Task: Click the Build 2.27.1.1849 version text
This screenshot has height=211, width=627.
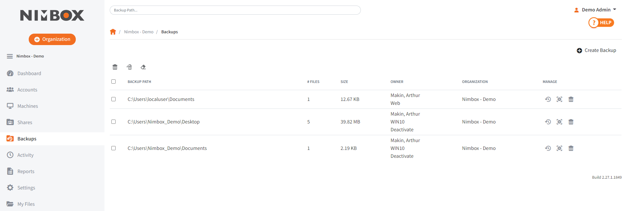Action: pos(607,177)
